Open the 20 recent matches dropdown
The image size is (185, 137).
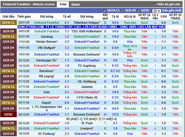(x=157, y=11)
